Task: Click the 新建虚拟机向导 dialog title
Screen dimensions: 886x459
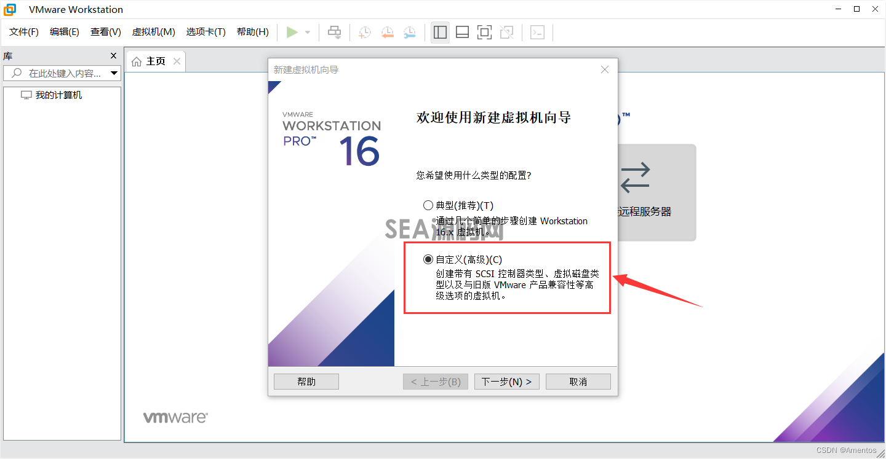Action: [306, 70]
